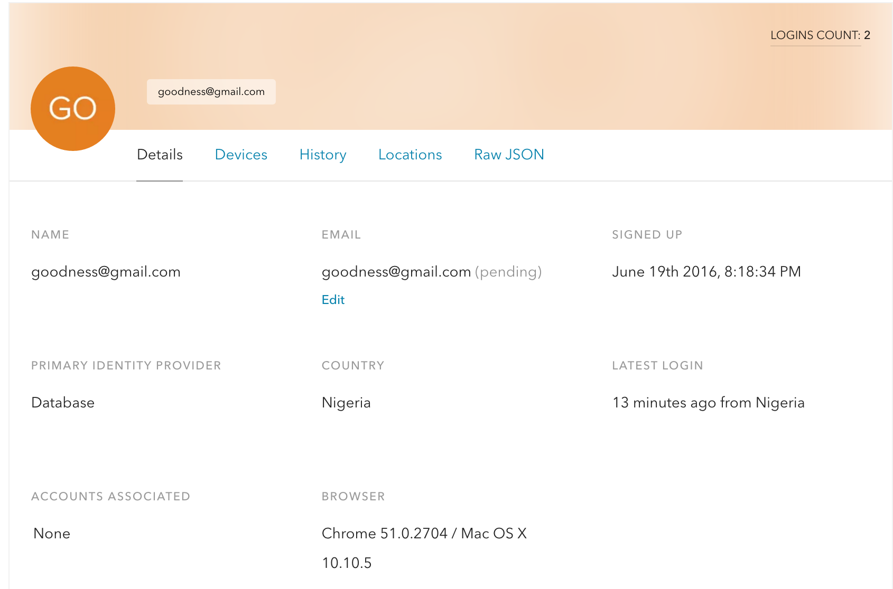
Task: Click the '13 minutes ago from Nigeria' text
Action: tap(708, 403)
